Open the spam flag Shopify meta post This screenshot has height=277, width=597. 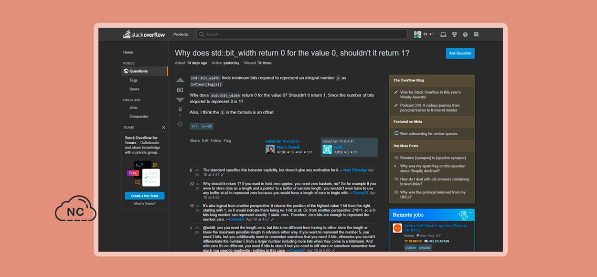coord(433,169)
